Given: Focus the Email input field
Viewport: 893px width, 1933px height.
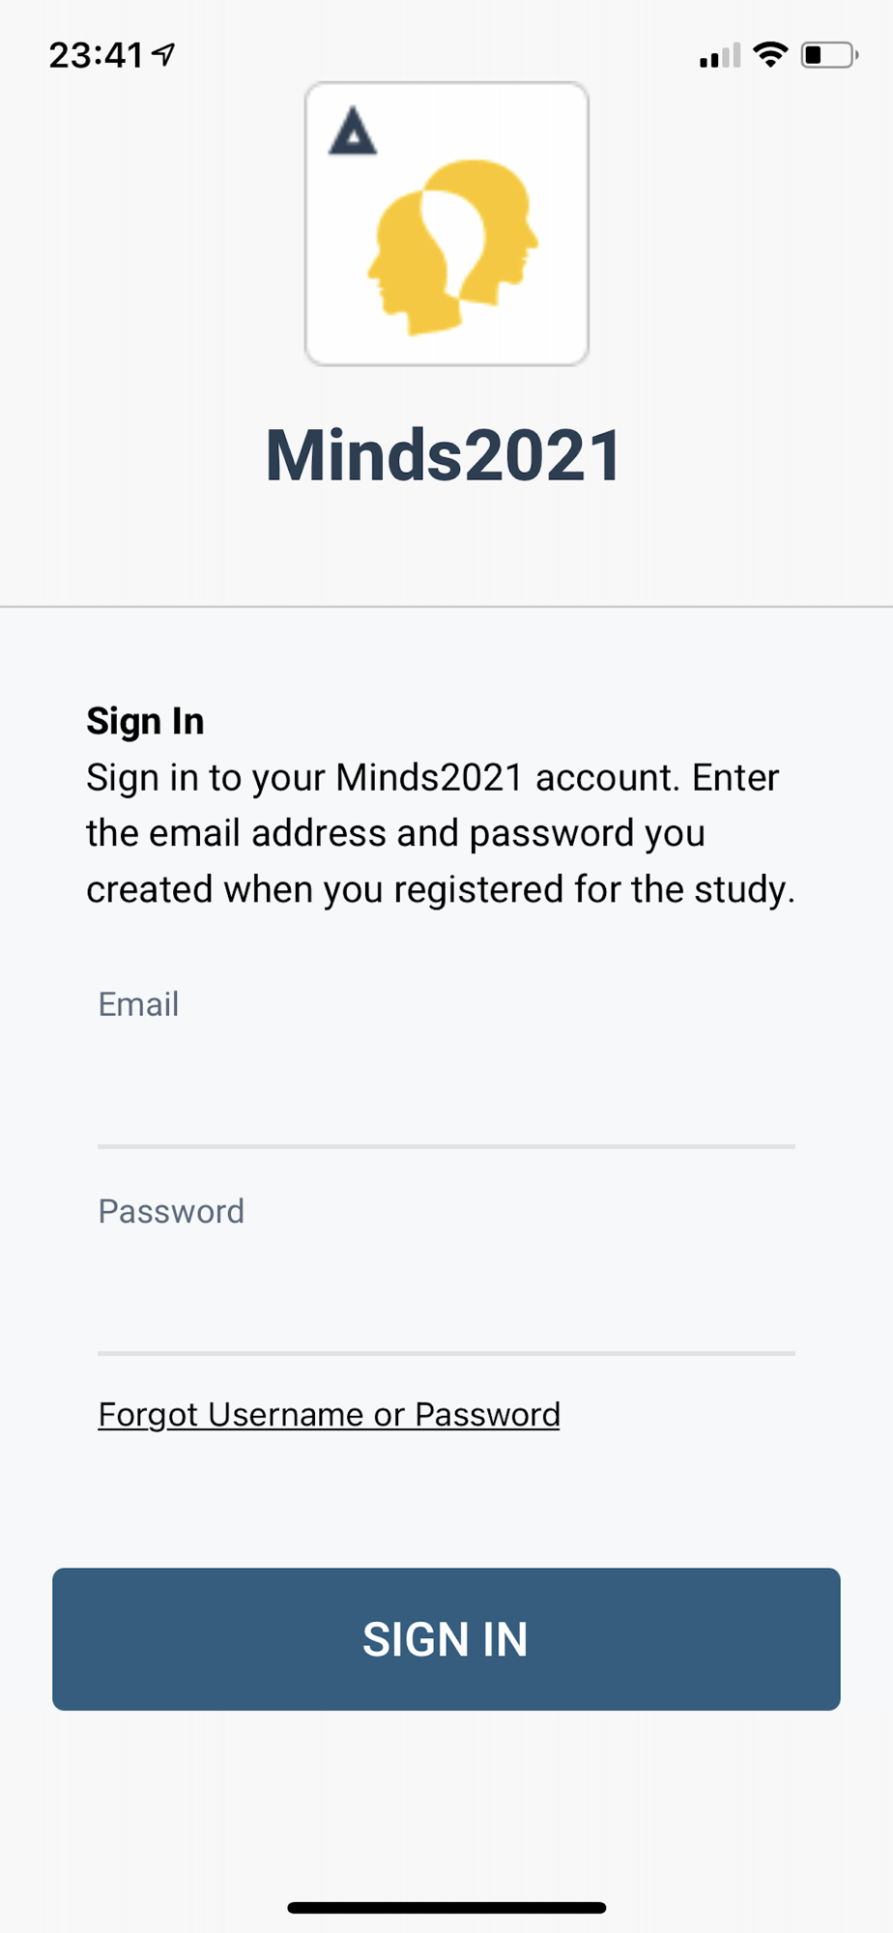Looking at the screenshot, I should pos(446,1102).
